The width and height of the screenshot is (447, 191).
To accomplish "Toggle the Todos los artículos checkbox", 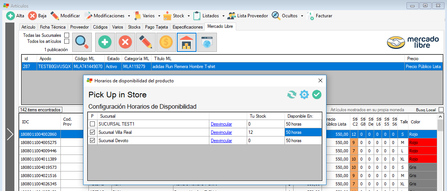I will [x=67, y=41].
